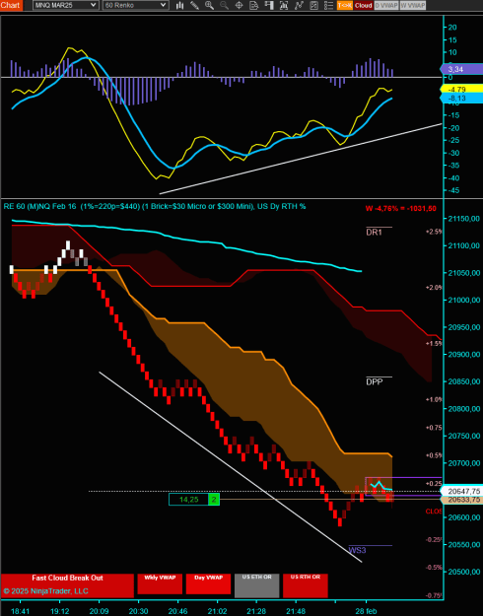Screen dimensions: 483x616
Task: Click the DR1 level label
Action: [x=375, y=233]
